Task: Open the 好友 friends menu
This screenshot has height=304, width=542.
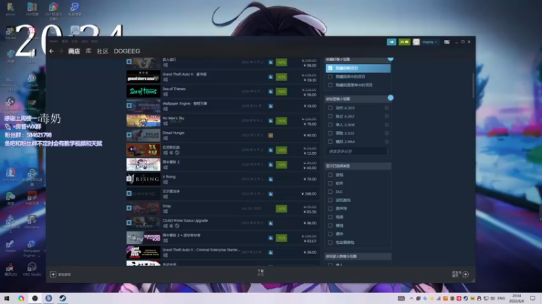Action: click(75, 41)
